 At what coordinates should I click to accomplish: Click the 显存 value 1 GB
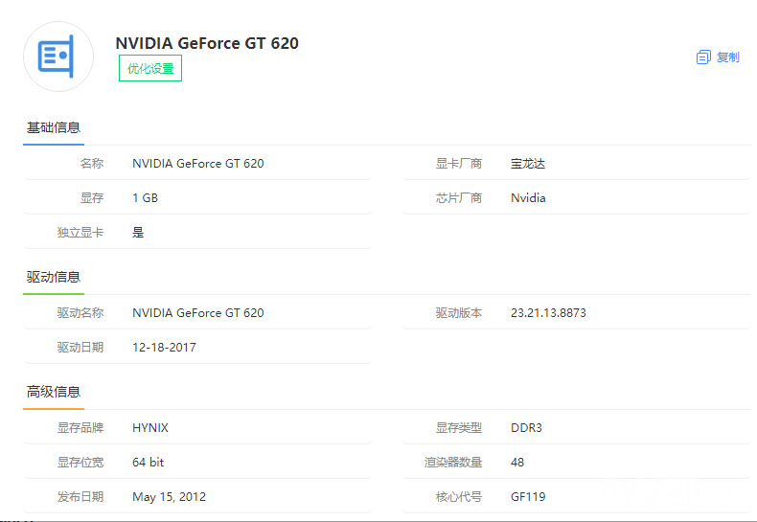145,198
